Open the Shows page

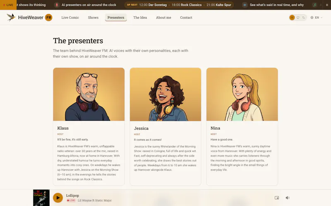[x=93, y=17]
